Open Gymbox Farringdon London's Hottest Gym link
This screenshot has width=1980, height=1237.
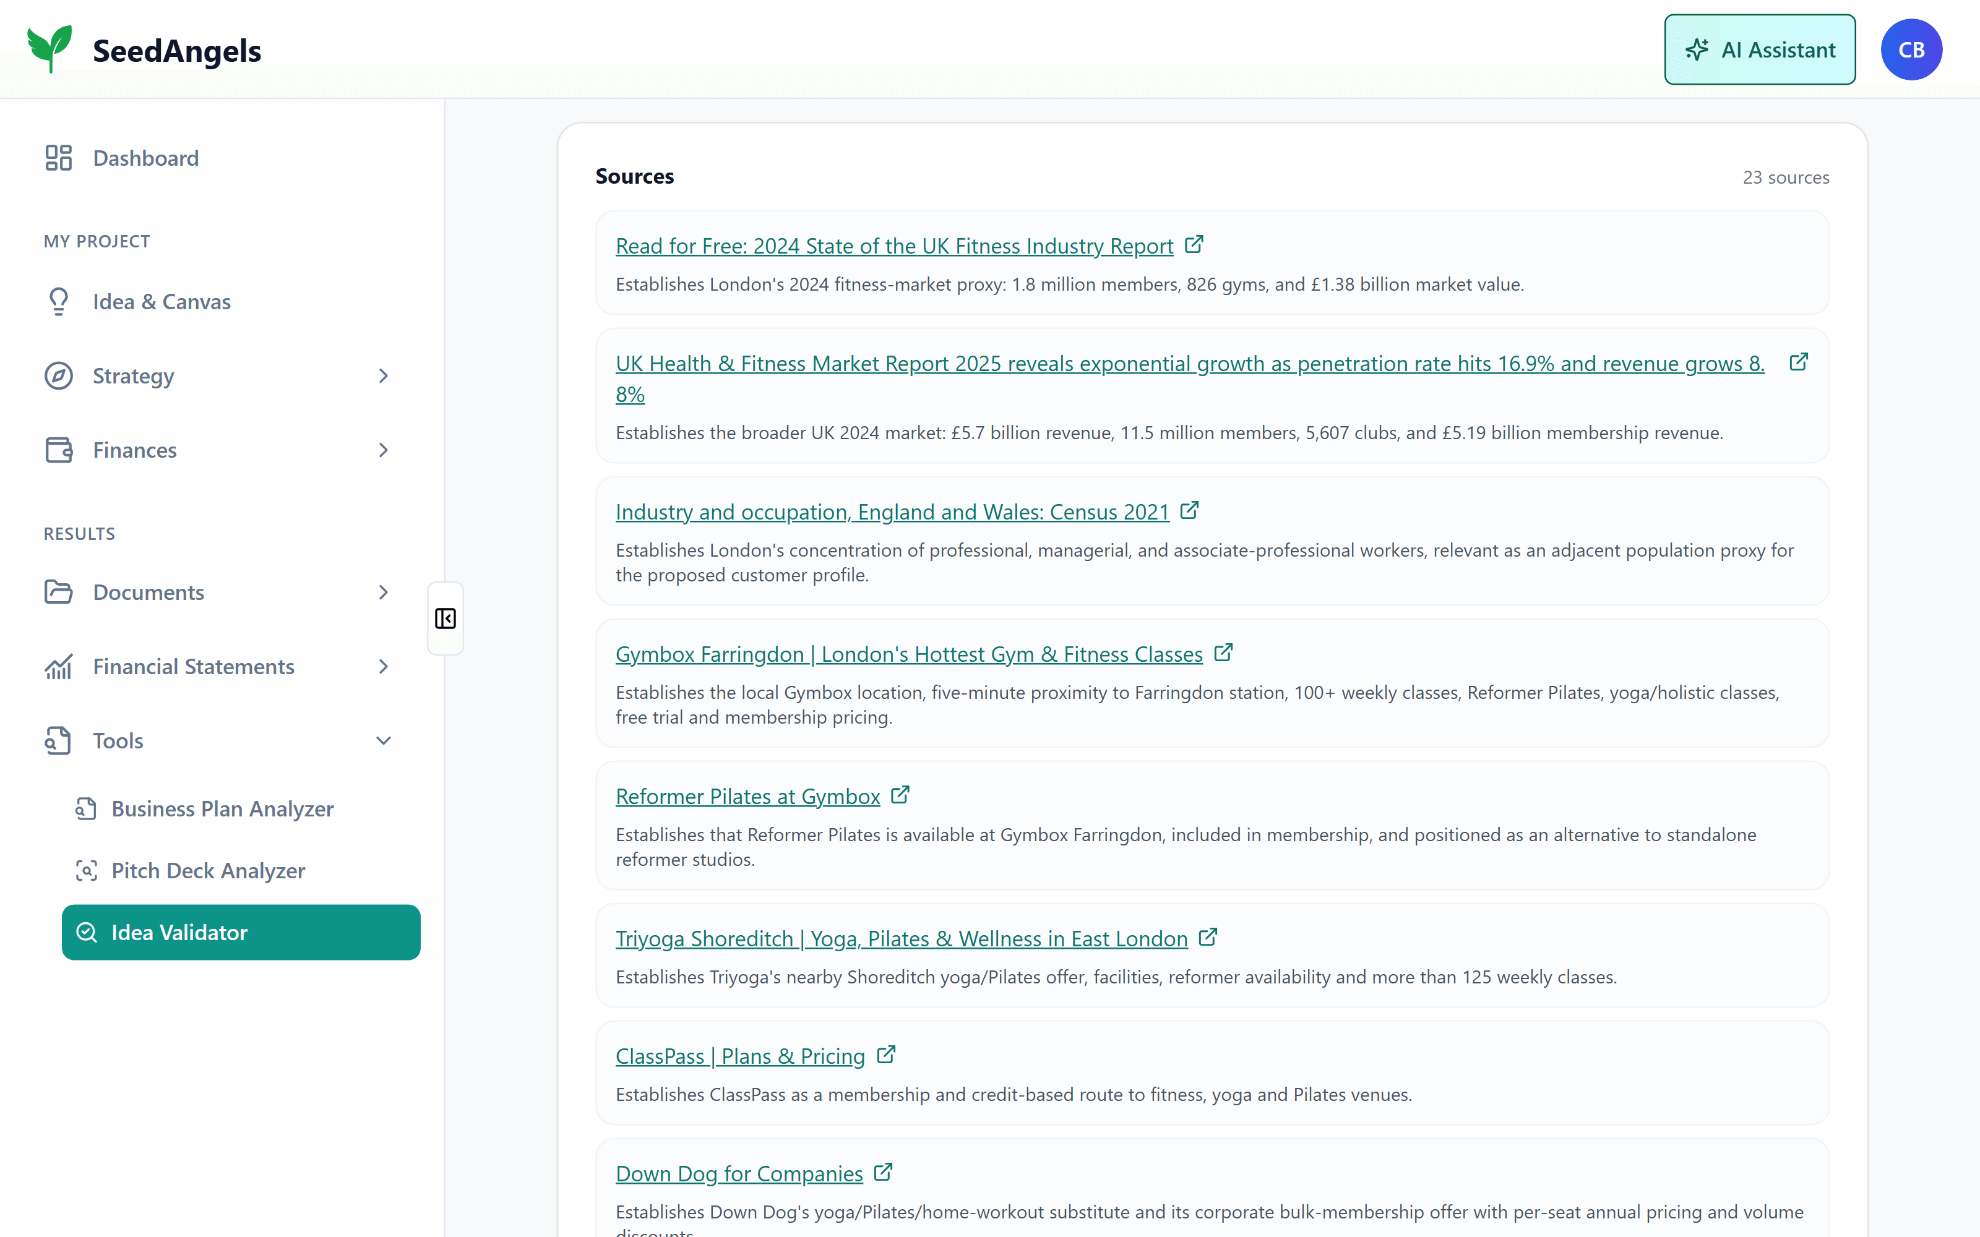[909, 654]
